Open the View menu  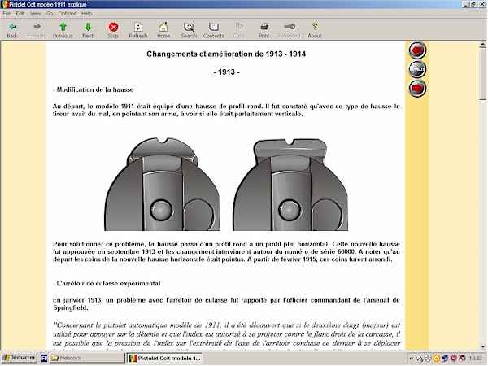35,13
